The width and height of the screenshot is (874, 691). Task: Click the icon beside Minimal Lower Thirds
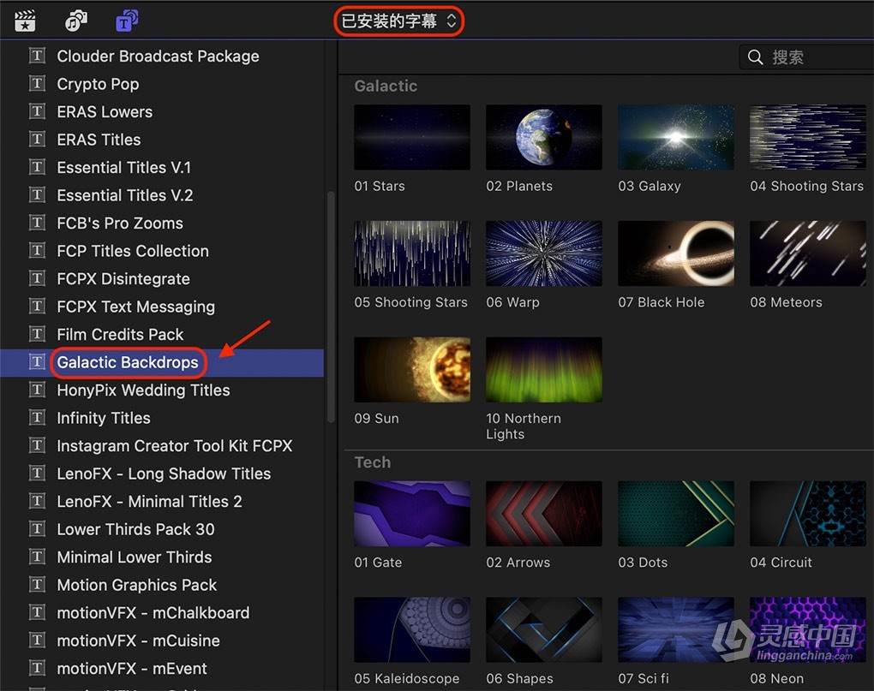[x=37, y=557]
